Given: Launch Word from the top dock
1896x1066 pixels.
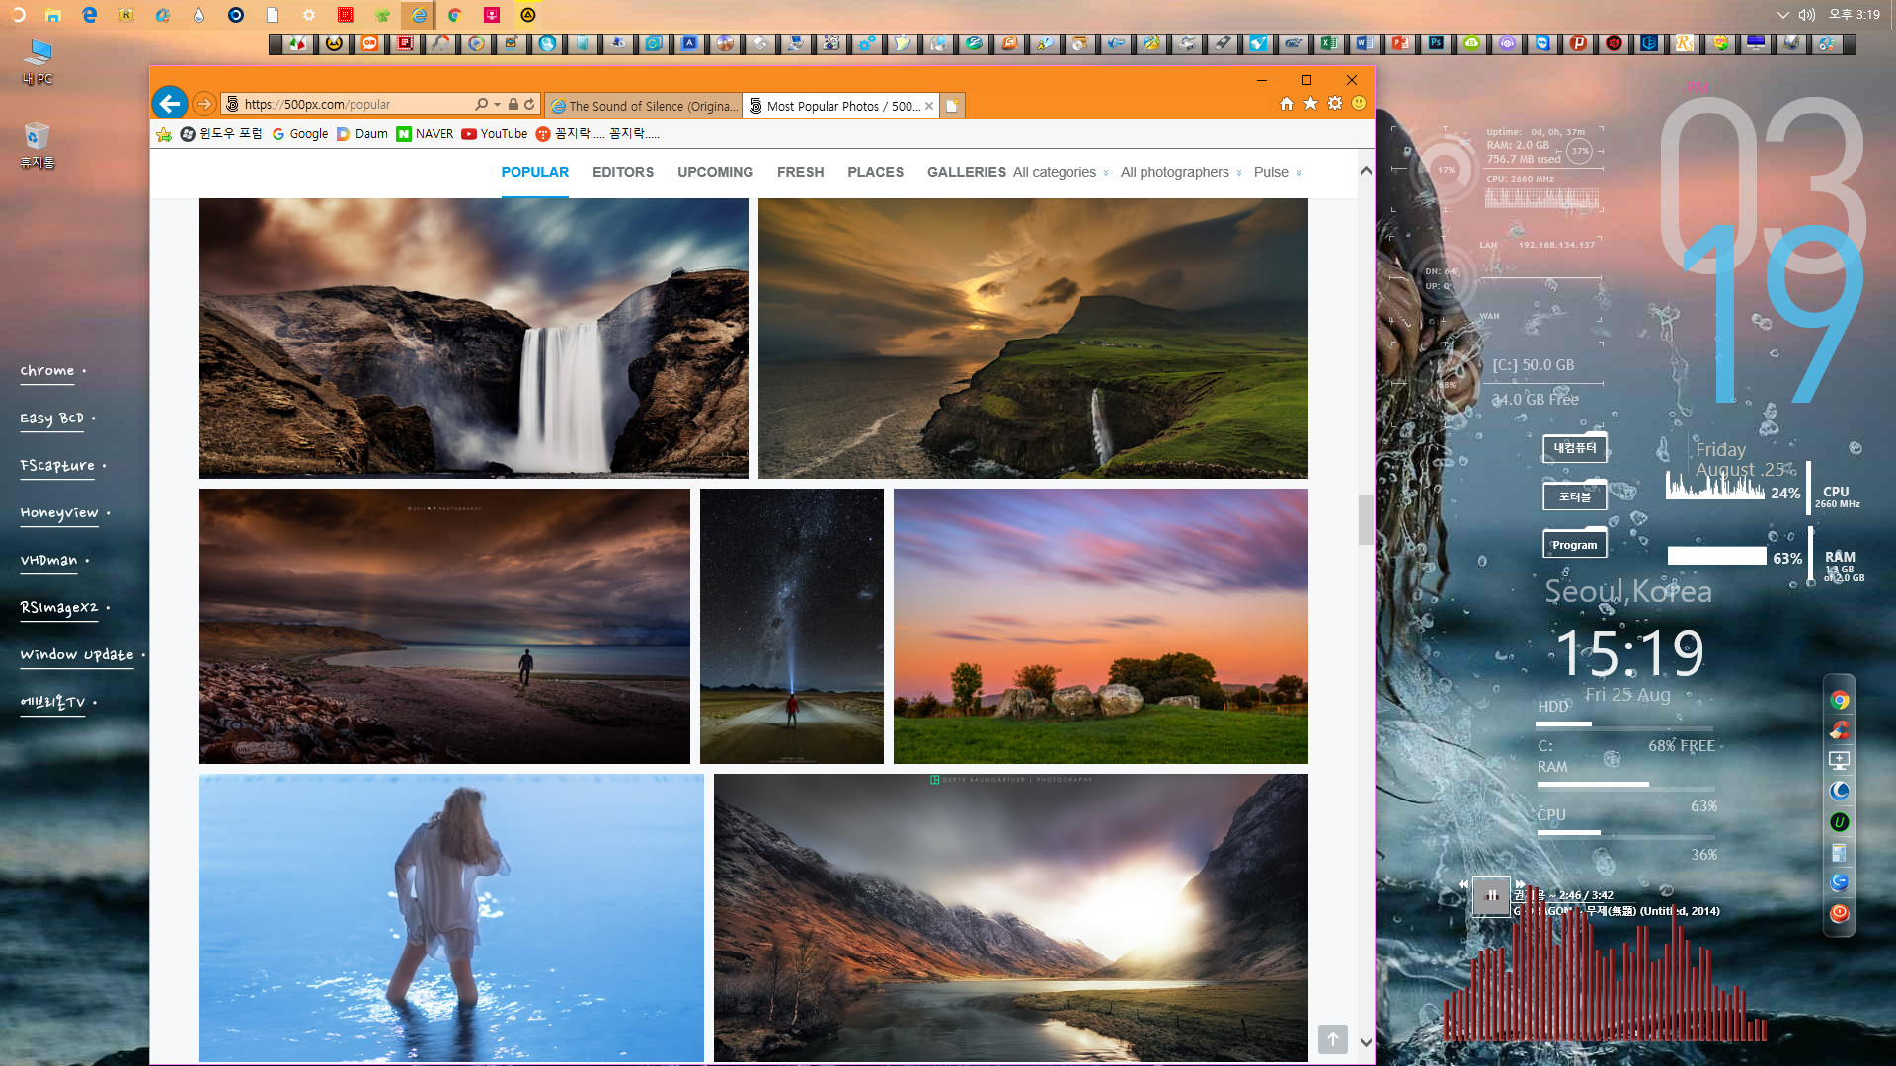Looking at the screenshot, I should (1365, 43).
